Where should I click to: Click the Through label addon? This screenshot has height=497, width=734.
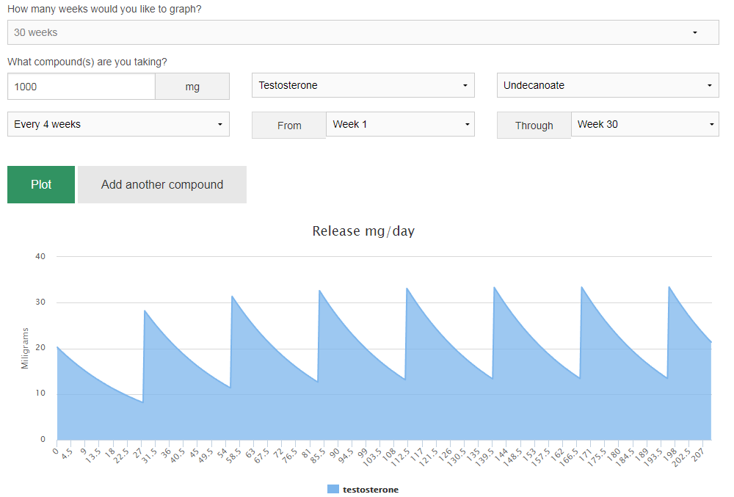pos(534,126)
